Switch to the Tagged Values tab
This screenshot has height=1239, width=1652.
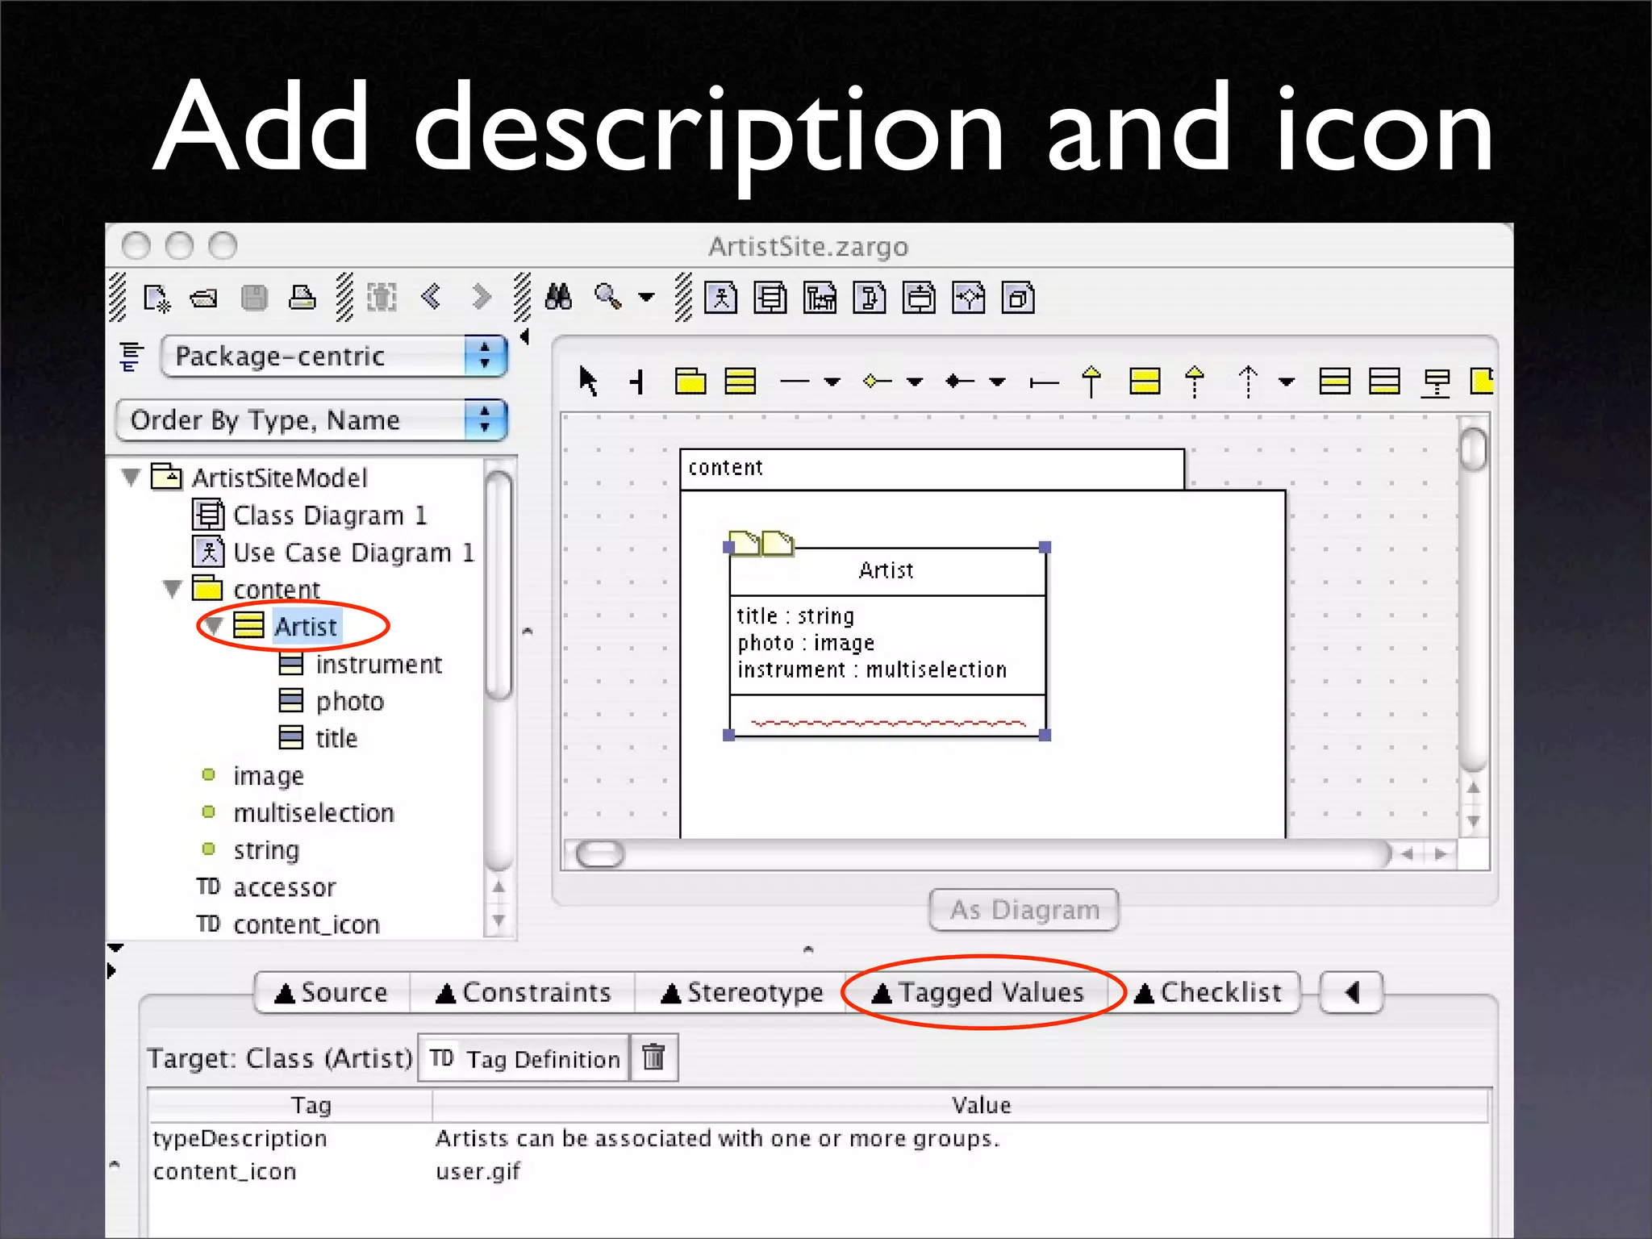tap(978, 992)
